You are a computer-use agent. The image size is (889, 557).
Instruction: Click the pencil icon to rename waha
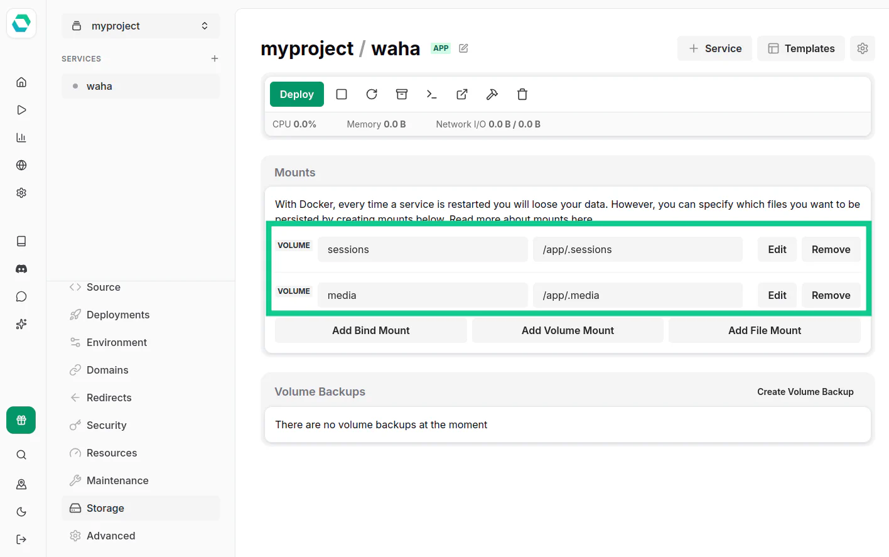tap(463, 48)
